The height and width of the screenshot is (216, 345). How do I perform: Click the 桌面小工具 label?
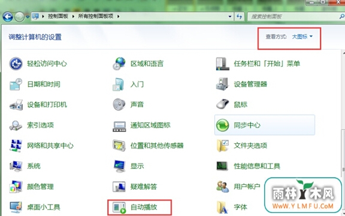(44, 207)
